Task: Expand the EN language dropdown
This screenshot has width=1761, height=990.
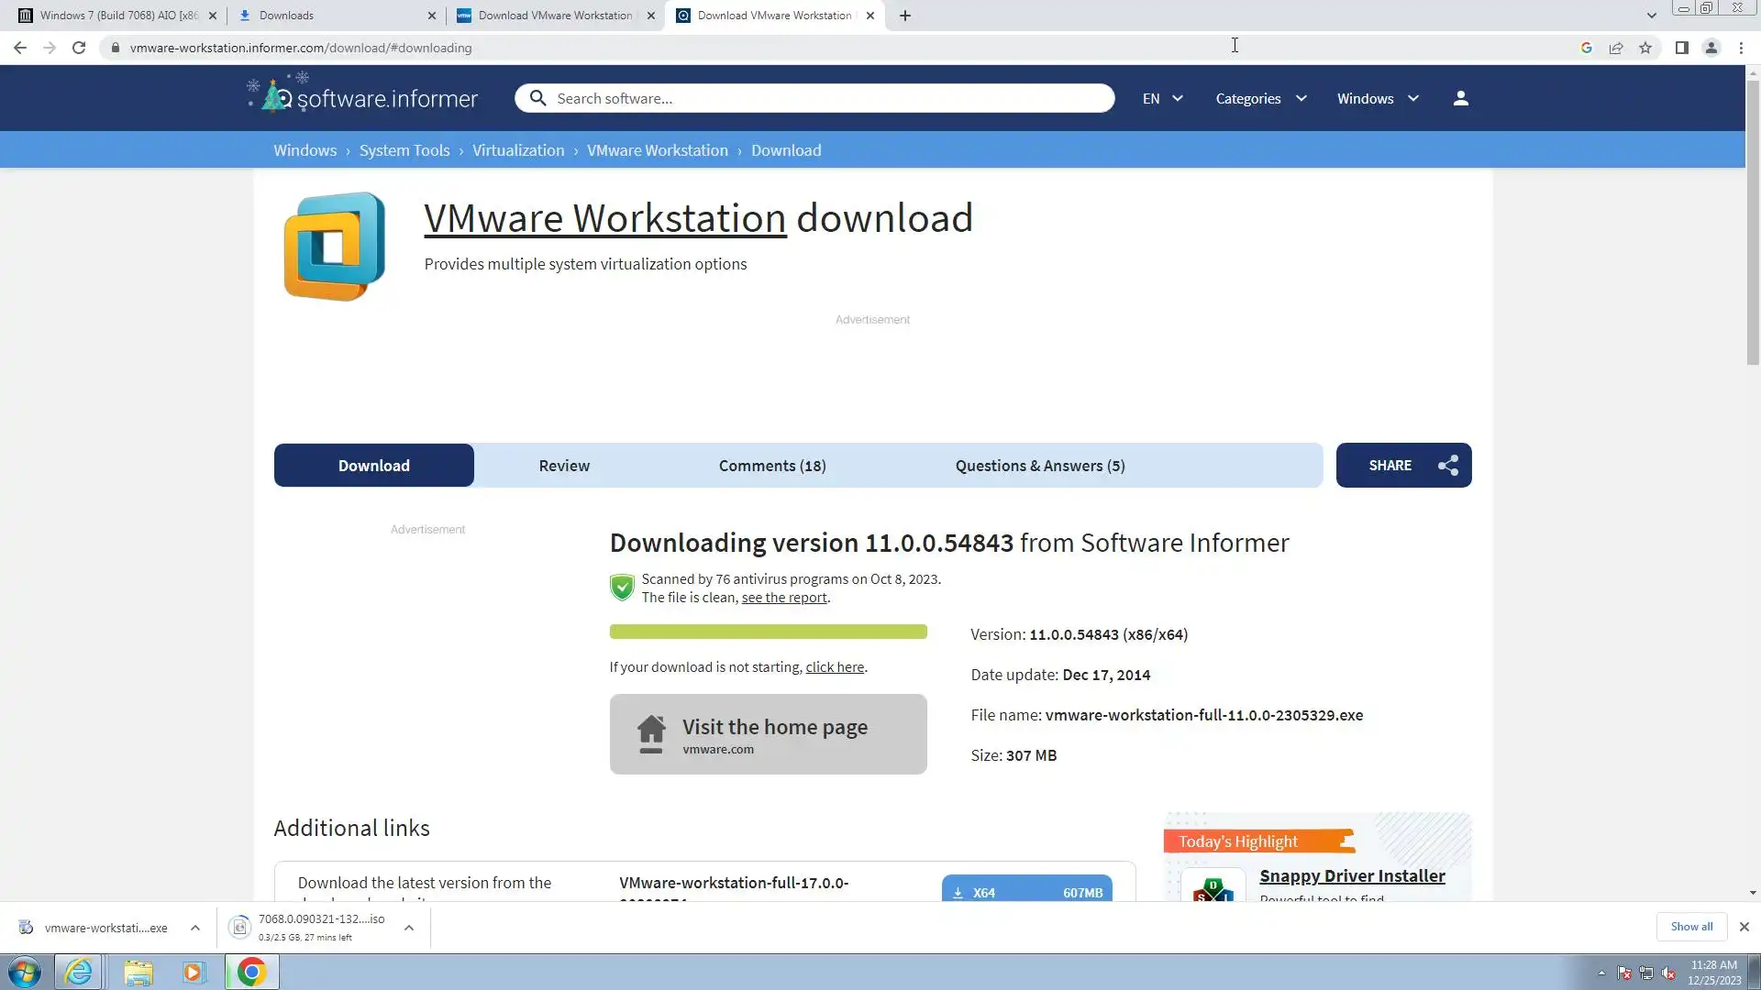Action: 1162,98
